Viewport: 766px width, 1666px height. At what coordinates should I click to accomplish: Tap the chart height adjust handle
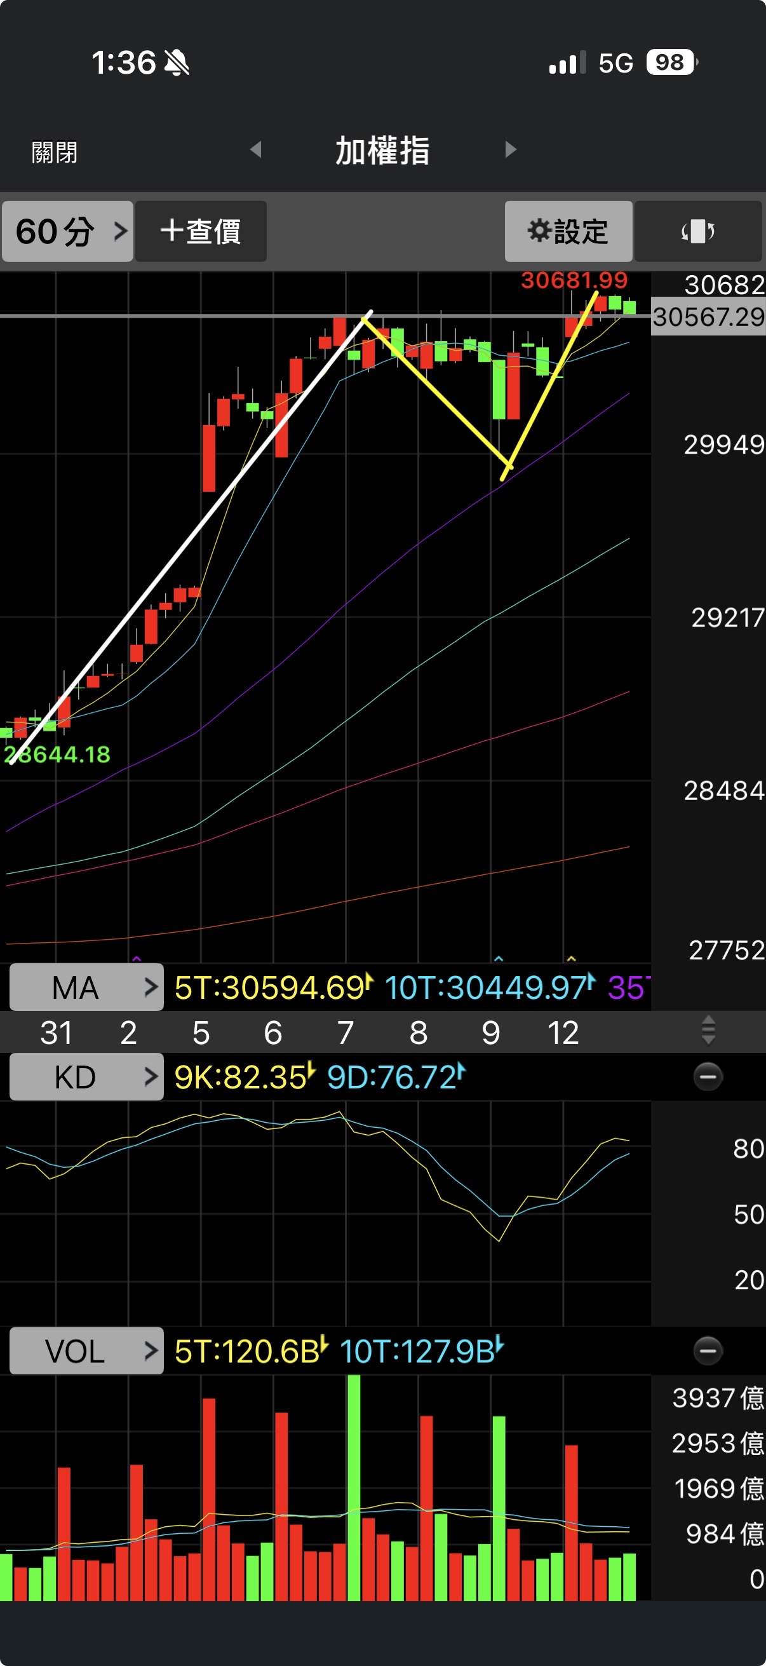point(708,1030)
